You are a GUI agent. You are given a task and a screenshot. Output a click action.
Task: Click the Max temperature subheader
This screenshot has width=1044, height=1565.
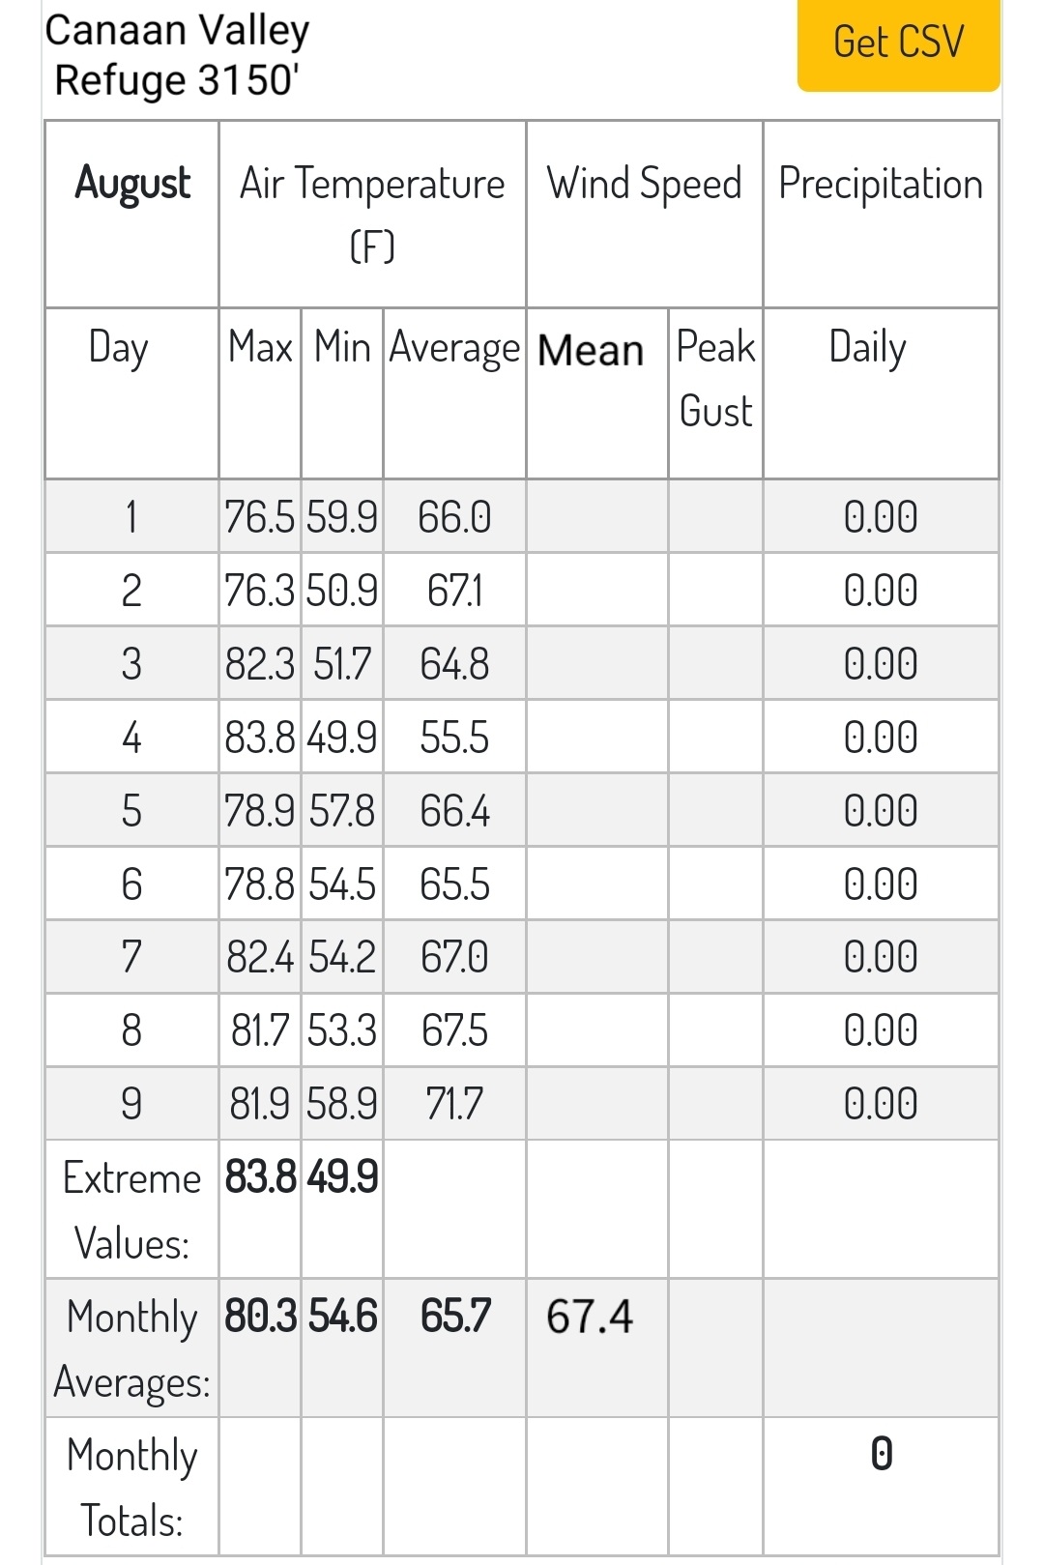pos(260,346)
